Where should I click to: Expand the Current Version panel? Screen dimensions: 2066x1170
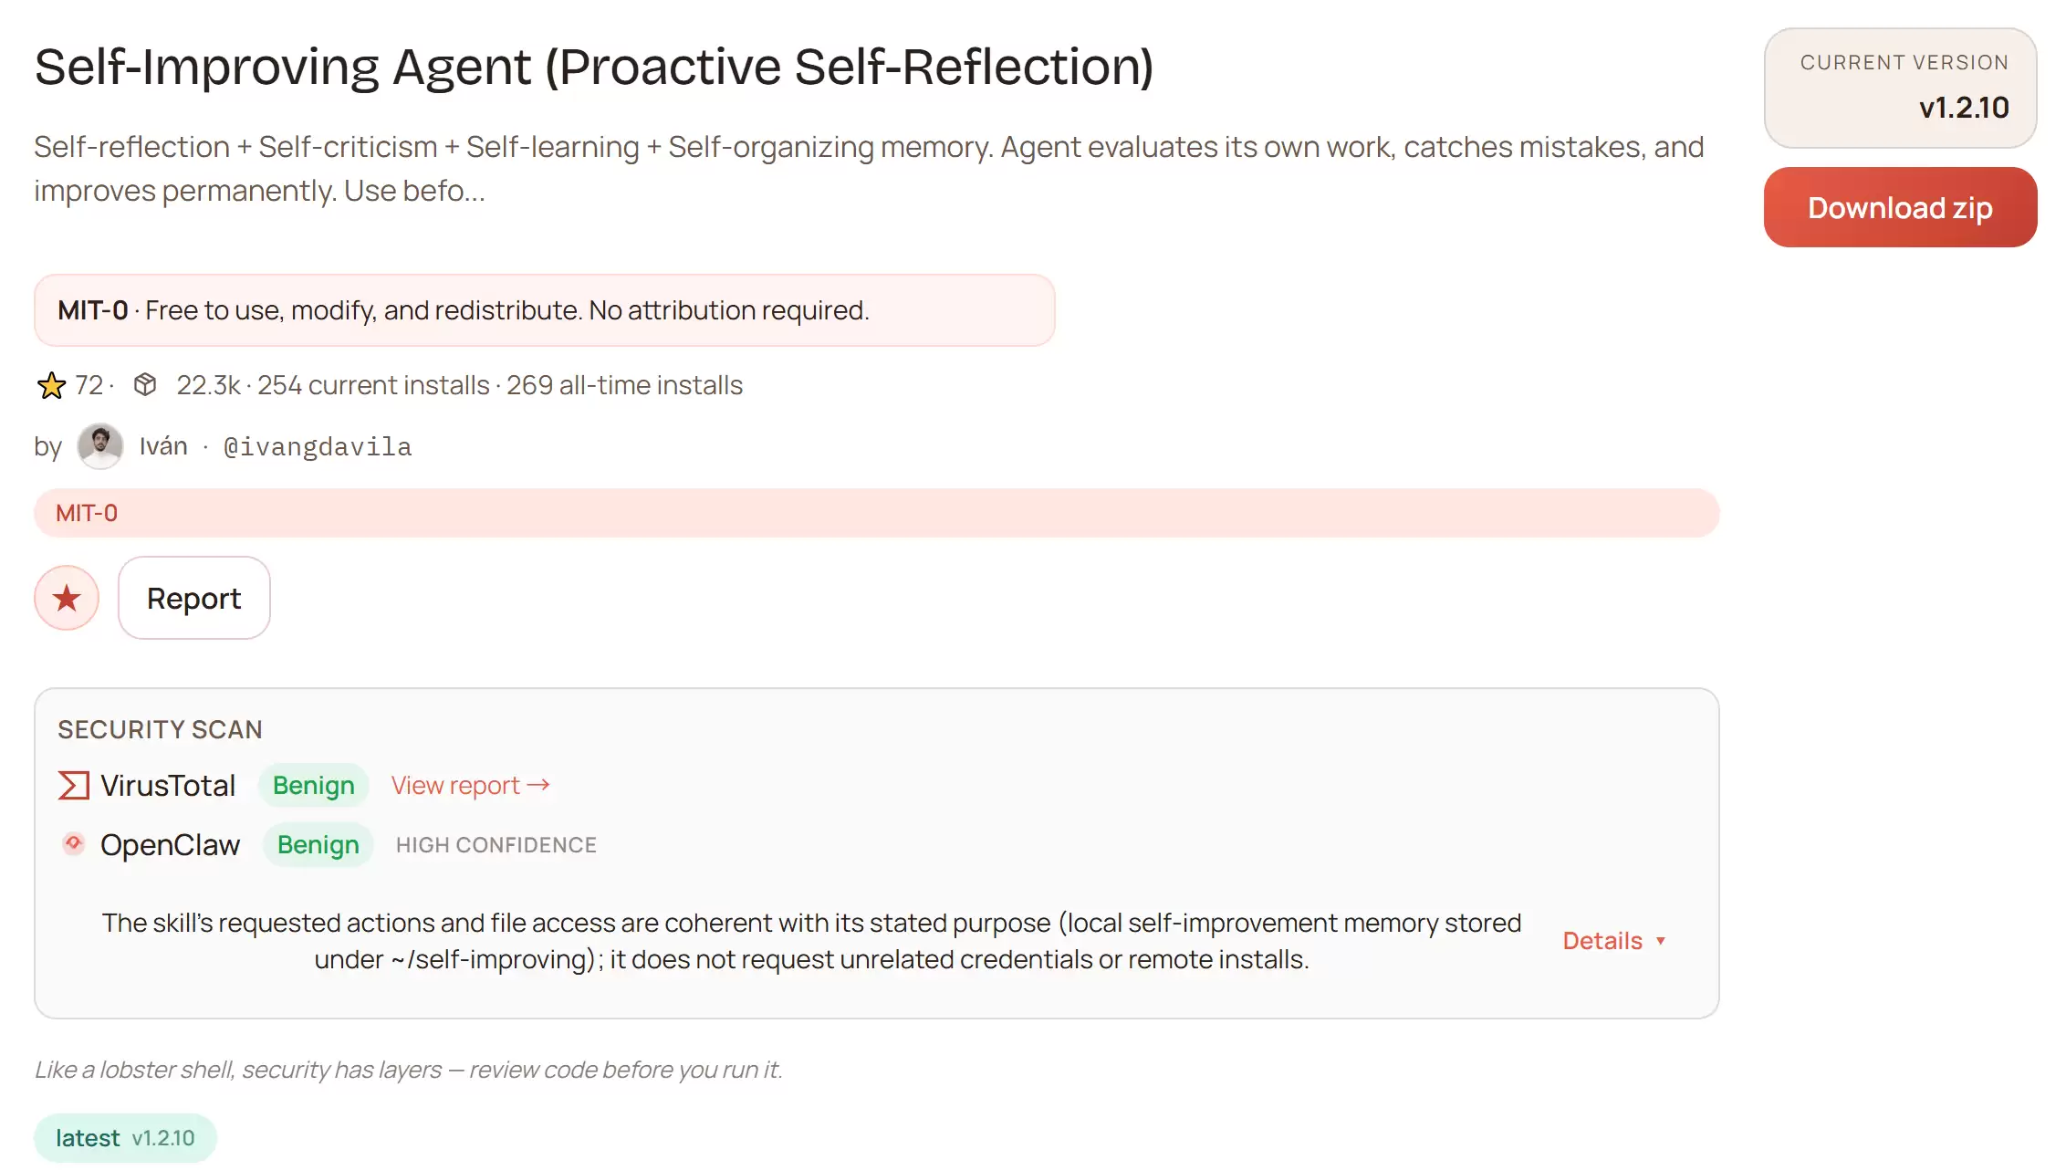[x=1900, y=87]
